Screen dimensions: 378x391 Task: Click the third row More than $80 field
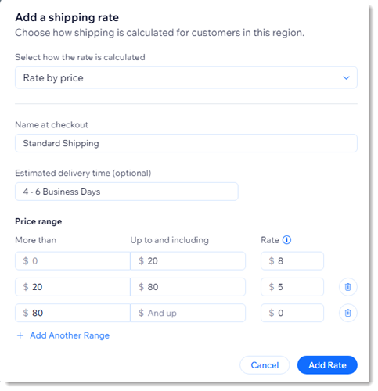point(73,313)
